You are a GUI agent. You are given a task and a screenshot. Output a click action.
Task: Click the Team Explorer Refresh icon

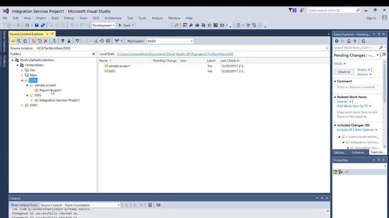(363, 41)
